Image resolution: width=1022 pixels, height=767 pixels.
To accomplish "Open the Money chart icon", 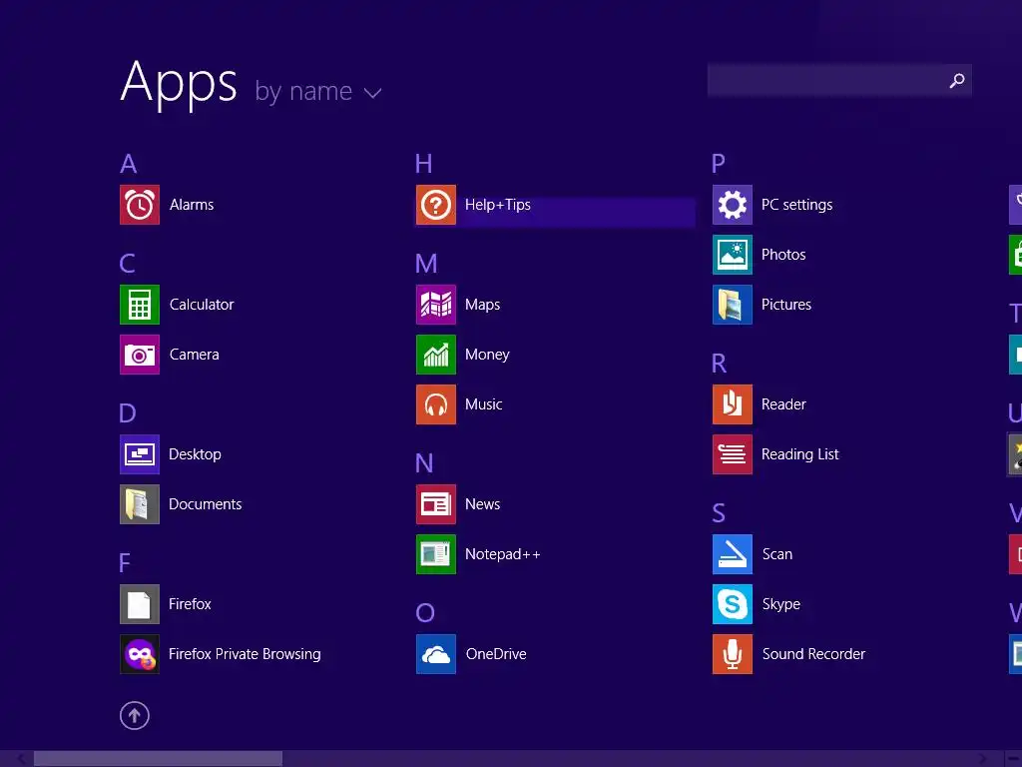I will [436, 355].
